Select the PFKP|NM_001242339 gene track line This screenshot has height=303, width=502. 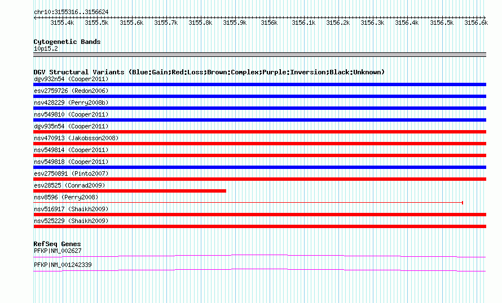point(259,270)
